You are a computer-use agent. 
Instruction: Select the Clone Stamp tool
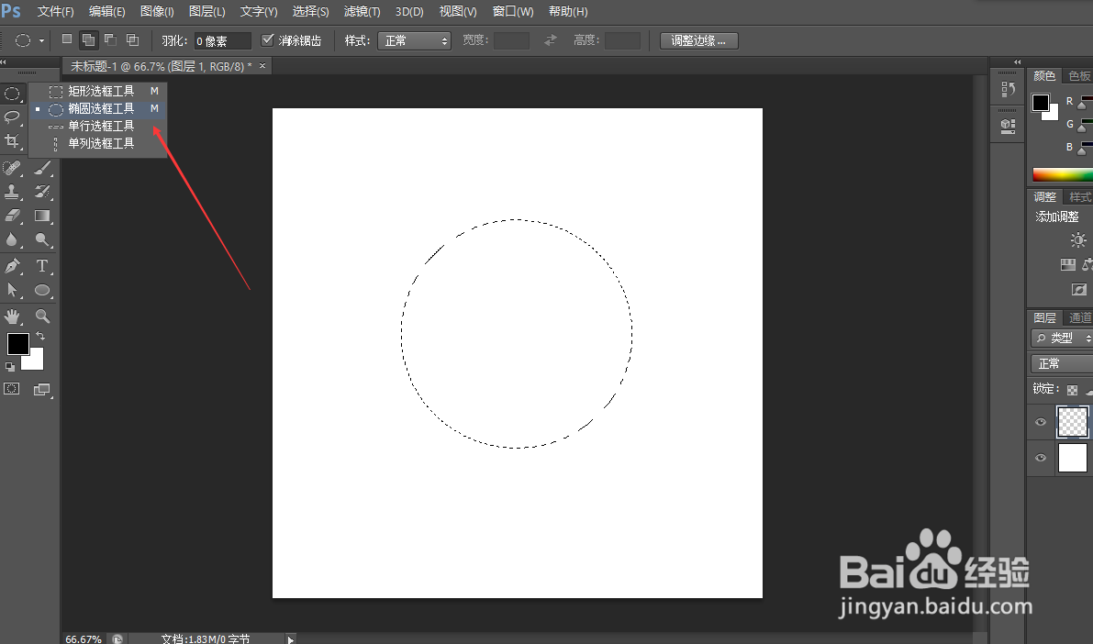point(12,192)
